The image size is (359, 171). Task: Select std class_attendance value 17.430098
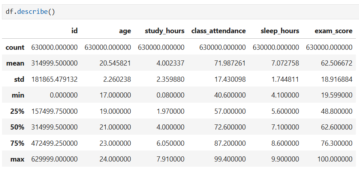(x=230, y=79)
